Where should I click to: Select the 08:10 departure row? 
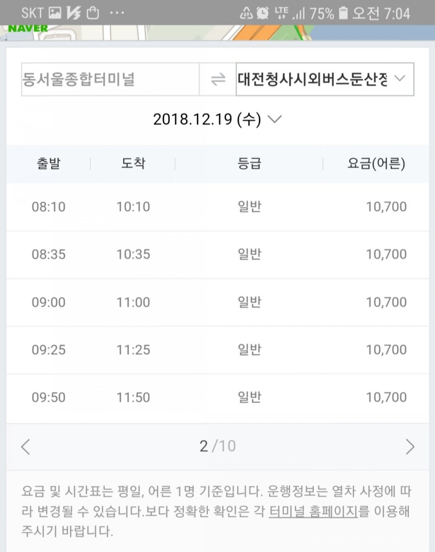(x=217, y=207)
